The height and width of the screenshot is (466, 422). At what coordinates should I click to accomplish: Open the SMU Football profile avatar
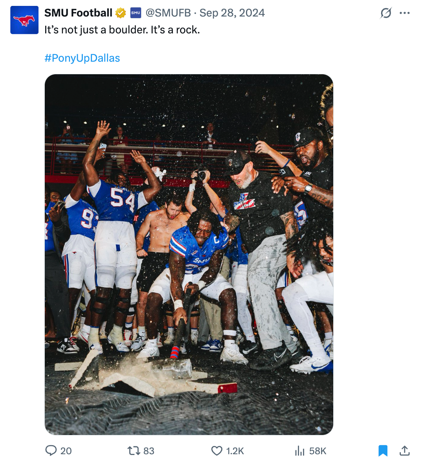click(24, 20)
